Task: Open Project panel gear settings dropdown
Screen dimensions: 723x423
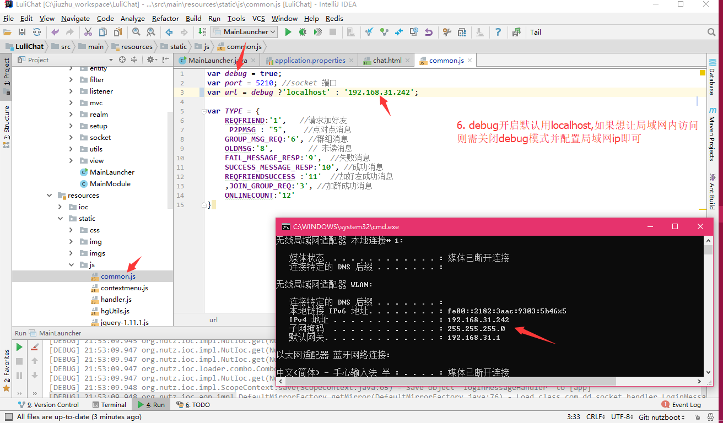Action: [151, 59]
